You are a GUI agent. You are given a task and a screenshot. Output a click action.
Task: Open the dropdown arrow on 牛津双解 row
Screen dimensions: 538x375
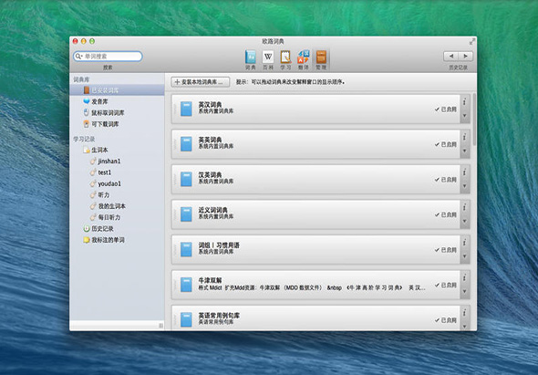coord(465,292)
